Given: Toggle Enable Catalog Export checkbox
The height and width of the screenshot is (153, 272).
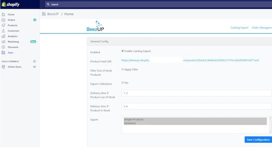Looking at the screenshot, I should pos(122,51).
